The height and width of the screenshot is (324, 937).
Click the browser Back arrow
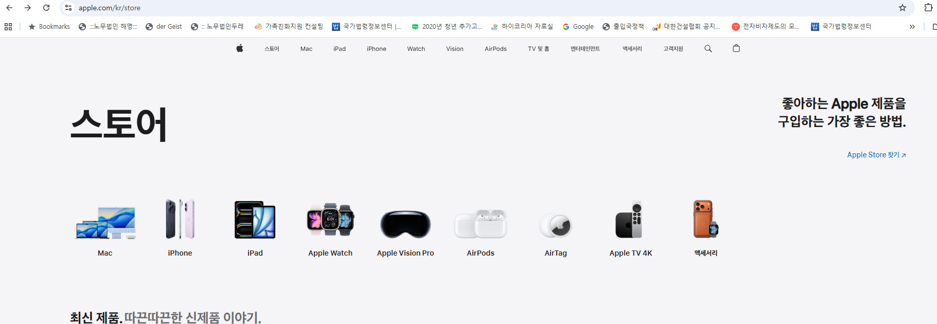click(9, 8)
